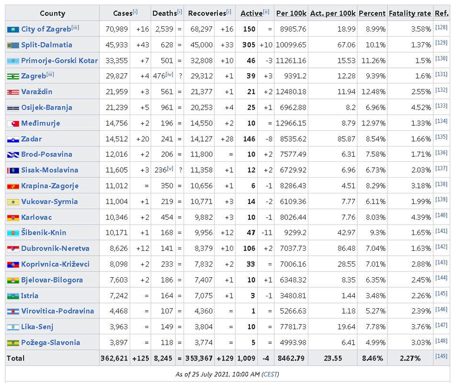Open the Varaždin county link
452x383 pixels.
coord(36,91)
